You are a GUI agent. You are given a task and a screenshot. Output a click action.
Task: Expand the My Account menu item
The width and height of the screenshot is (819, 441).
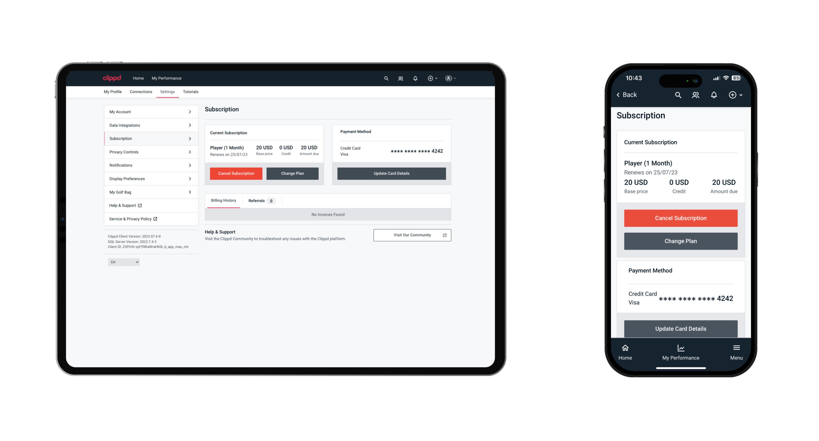(190, 112)
